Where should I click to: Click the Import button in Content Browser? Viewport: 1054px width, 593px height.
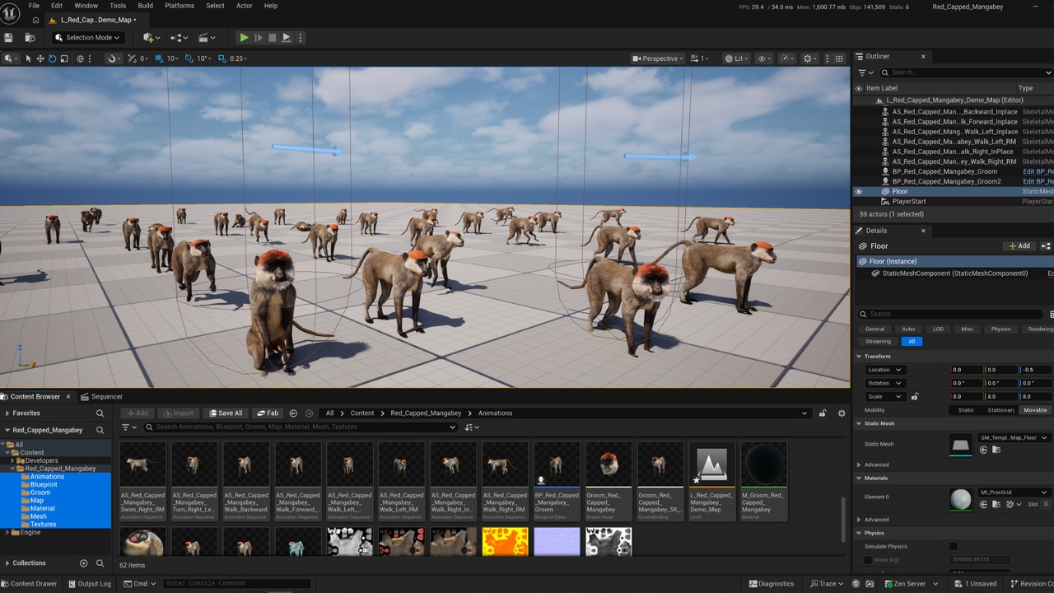click(178, 413)
